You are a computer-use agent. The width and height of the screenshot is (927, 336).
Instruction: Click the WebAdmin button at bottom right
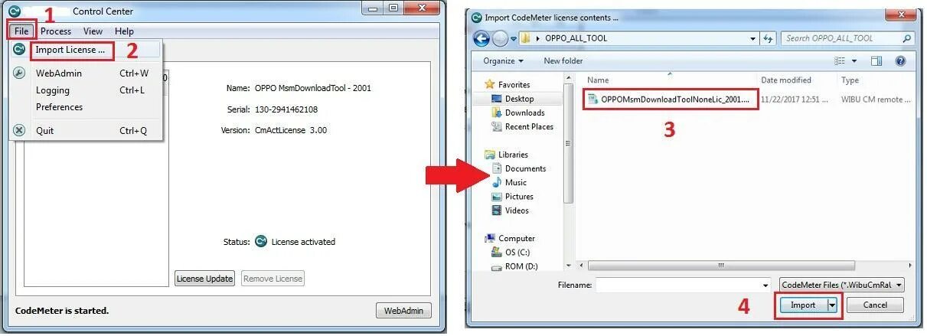(x=403, y=311)
